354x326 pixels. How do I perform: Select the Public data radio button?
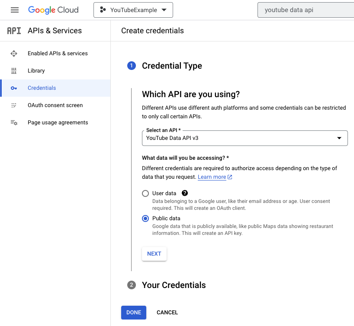click(145, 218)
